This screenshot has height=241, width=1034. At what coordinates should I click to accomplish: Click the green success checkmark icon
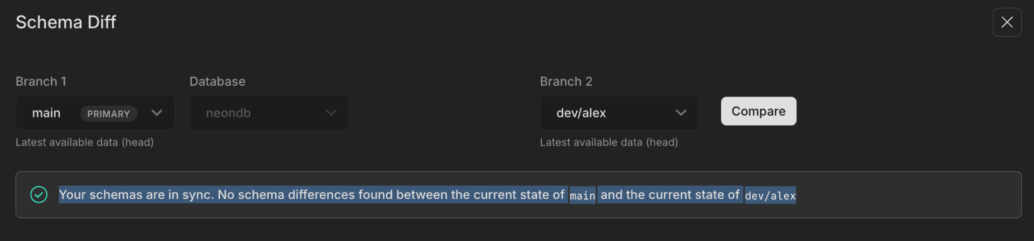(39, 195)
